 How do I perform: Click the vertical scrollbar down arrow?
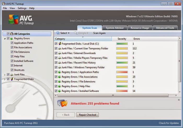[180, 92]
